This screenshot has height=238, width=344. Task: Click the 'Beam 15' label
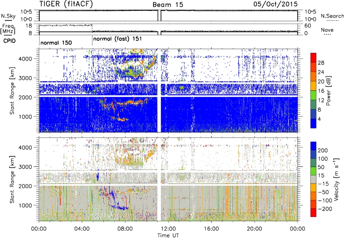click(168, 5)
